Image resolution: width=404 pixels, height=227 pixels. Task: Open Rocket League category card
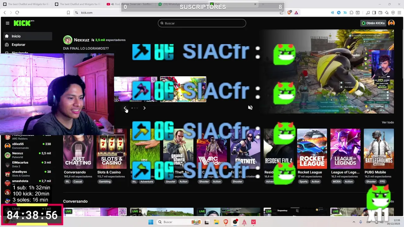pos(312,149)
